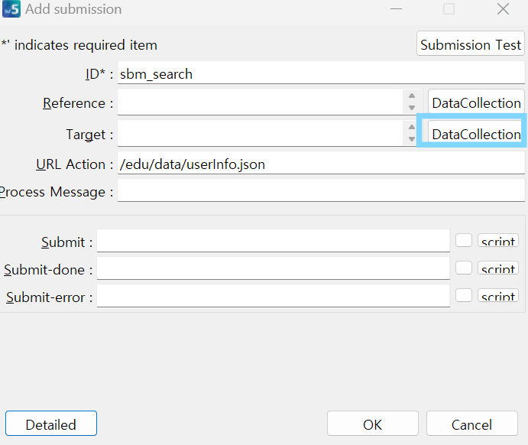
Task: Open script editor for Submit-error
Action: coord(498,296)
